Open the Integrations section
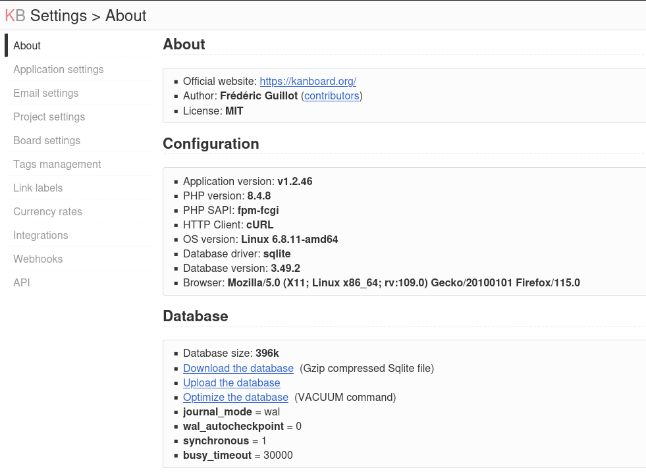Viewport: 646px width, 472px height. tap(40, 235)
